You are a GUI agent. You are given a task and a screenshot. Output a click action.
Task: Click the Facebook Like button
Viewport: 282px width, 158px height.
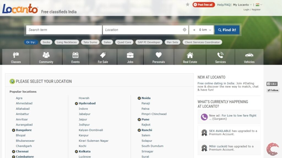tap(272, 84)
